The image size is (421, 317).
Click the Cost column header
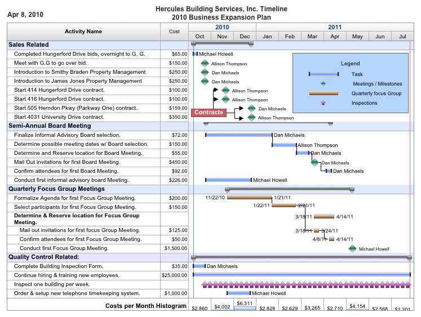[x=175, y=32]
